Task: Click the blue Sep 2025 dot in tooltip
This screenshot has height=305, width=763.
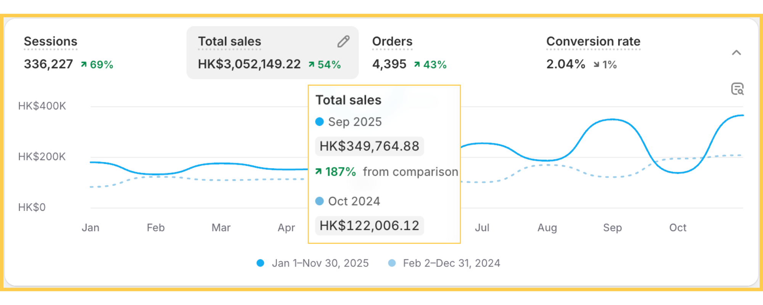Action: click(x=320, y=122)
